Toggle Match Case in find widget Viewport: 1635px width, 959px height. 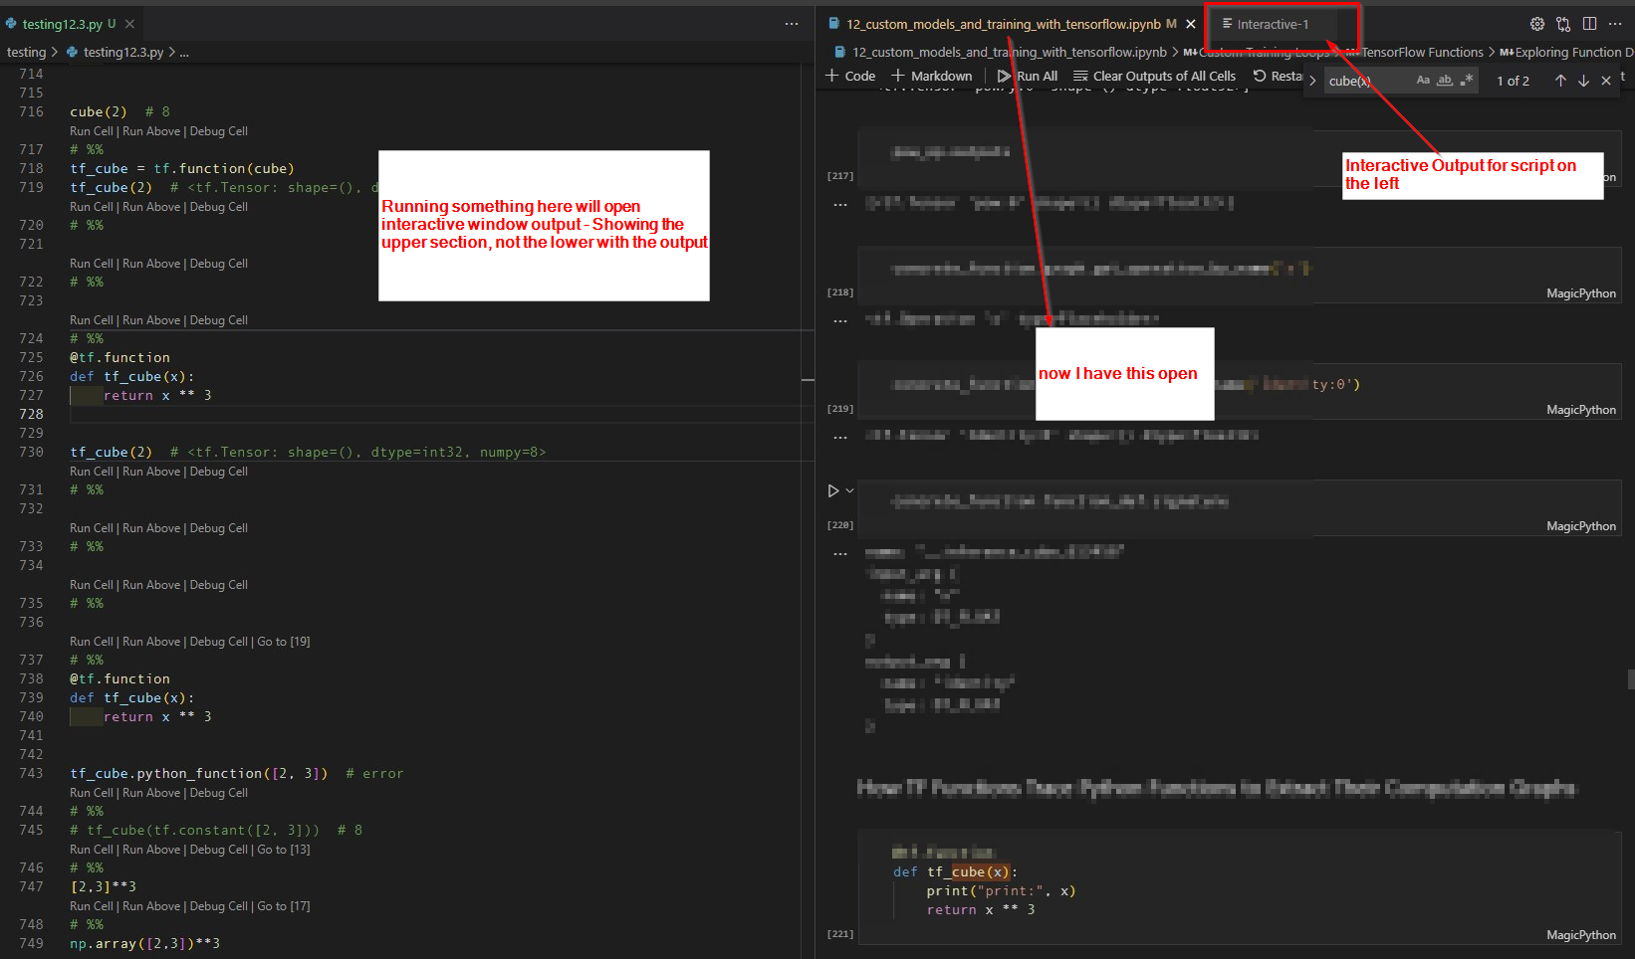(x=1423, y=80)
